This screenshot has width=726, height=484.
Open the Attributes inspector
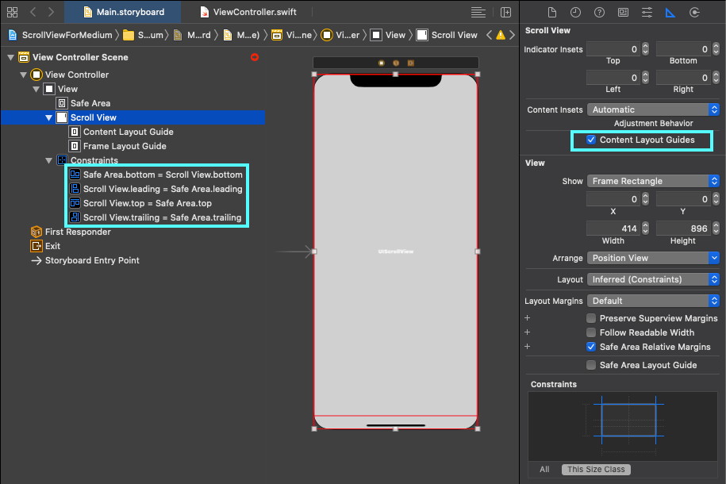pos(645,13)
